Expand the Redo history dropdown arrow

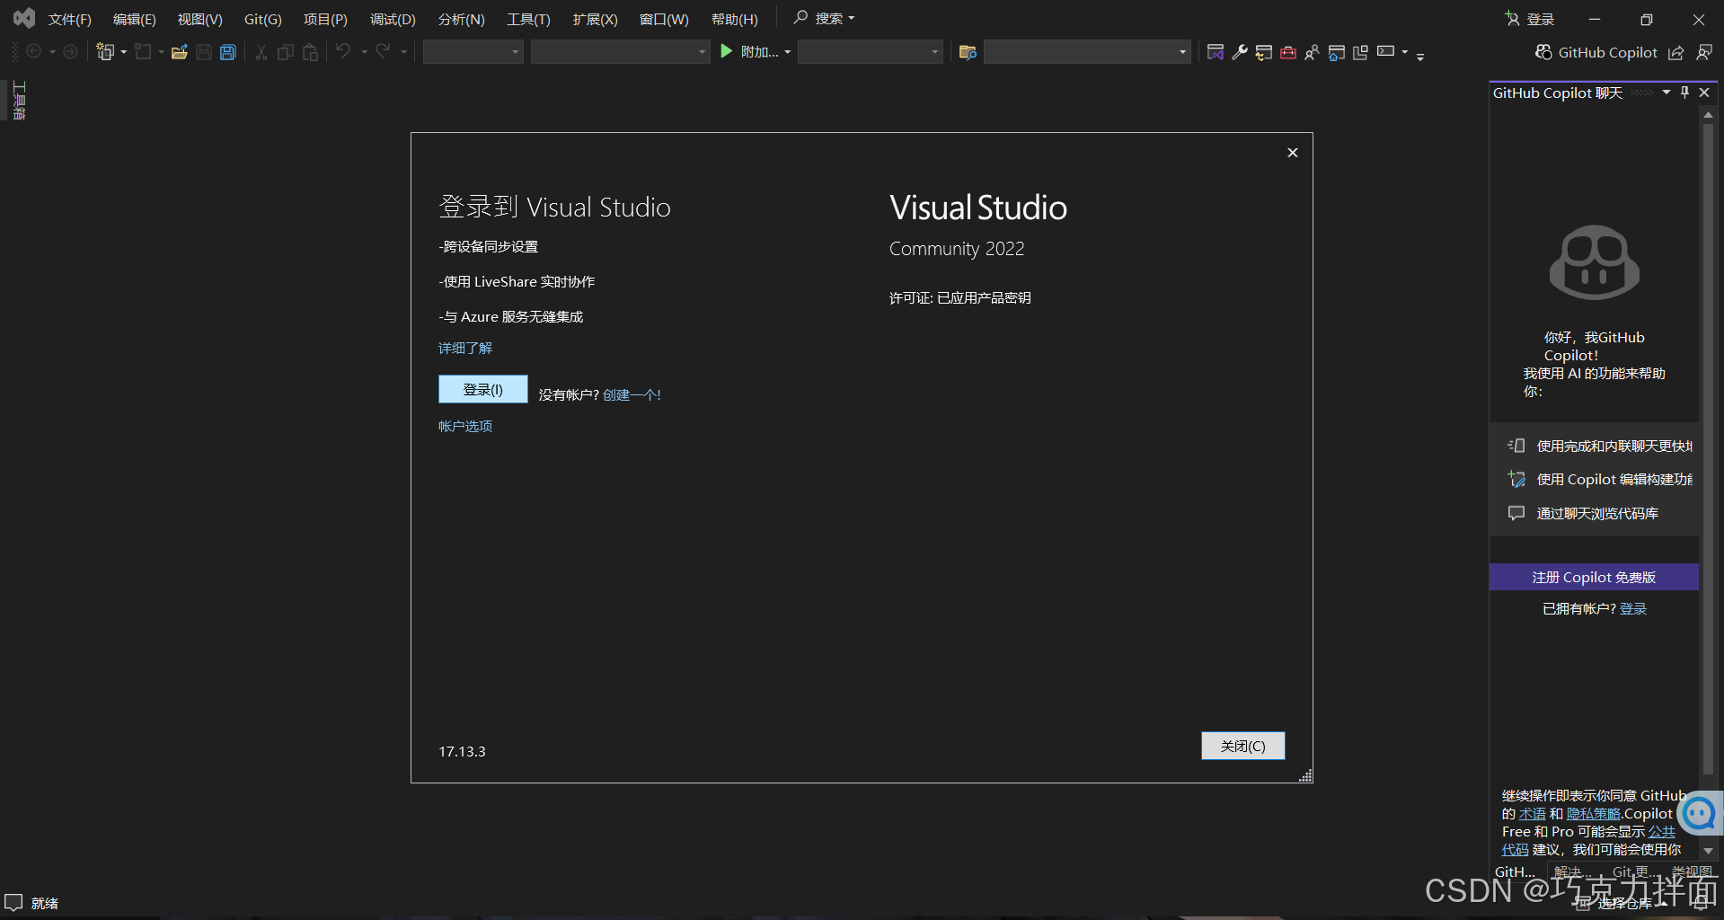click(403, 52)
